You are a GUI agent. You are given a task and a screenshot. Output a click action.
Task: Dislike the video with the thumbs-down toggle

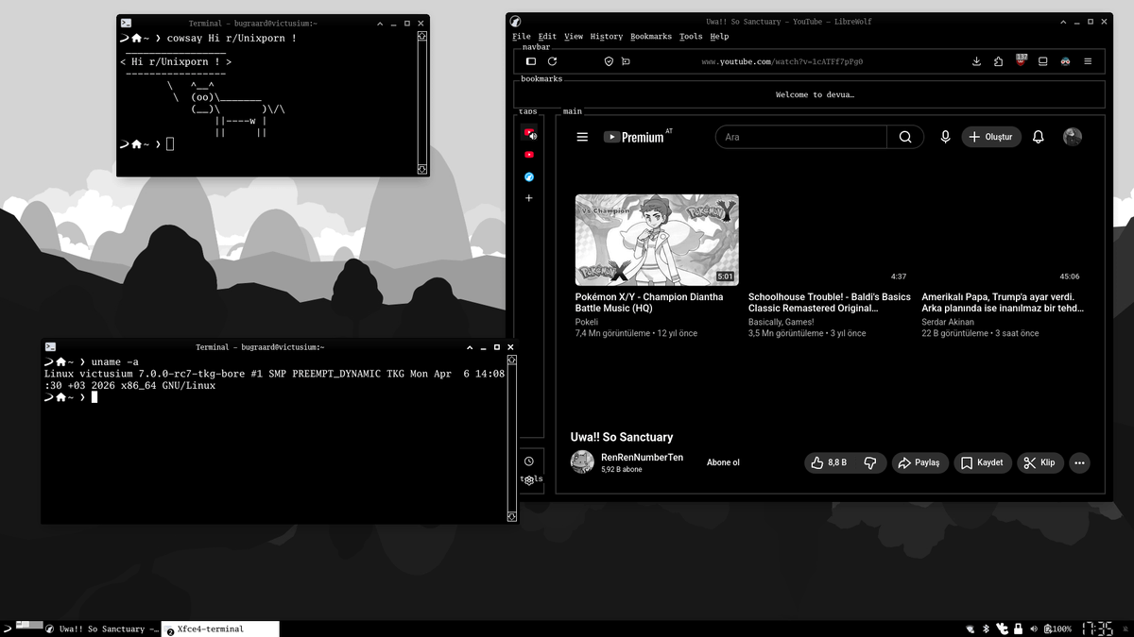pyautogui.click(x=870, y=462)
